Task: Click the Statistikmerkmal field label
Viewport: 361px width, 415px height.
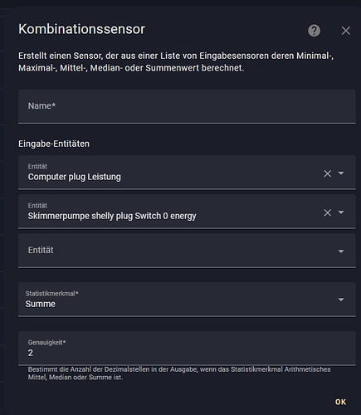Action: 51,294
